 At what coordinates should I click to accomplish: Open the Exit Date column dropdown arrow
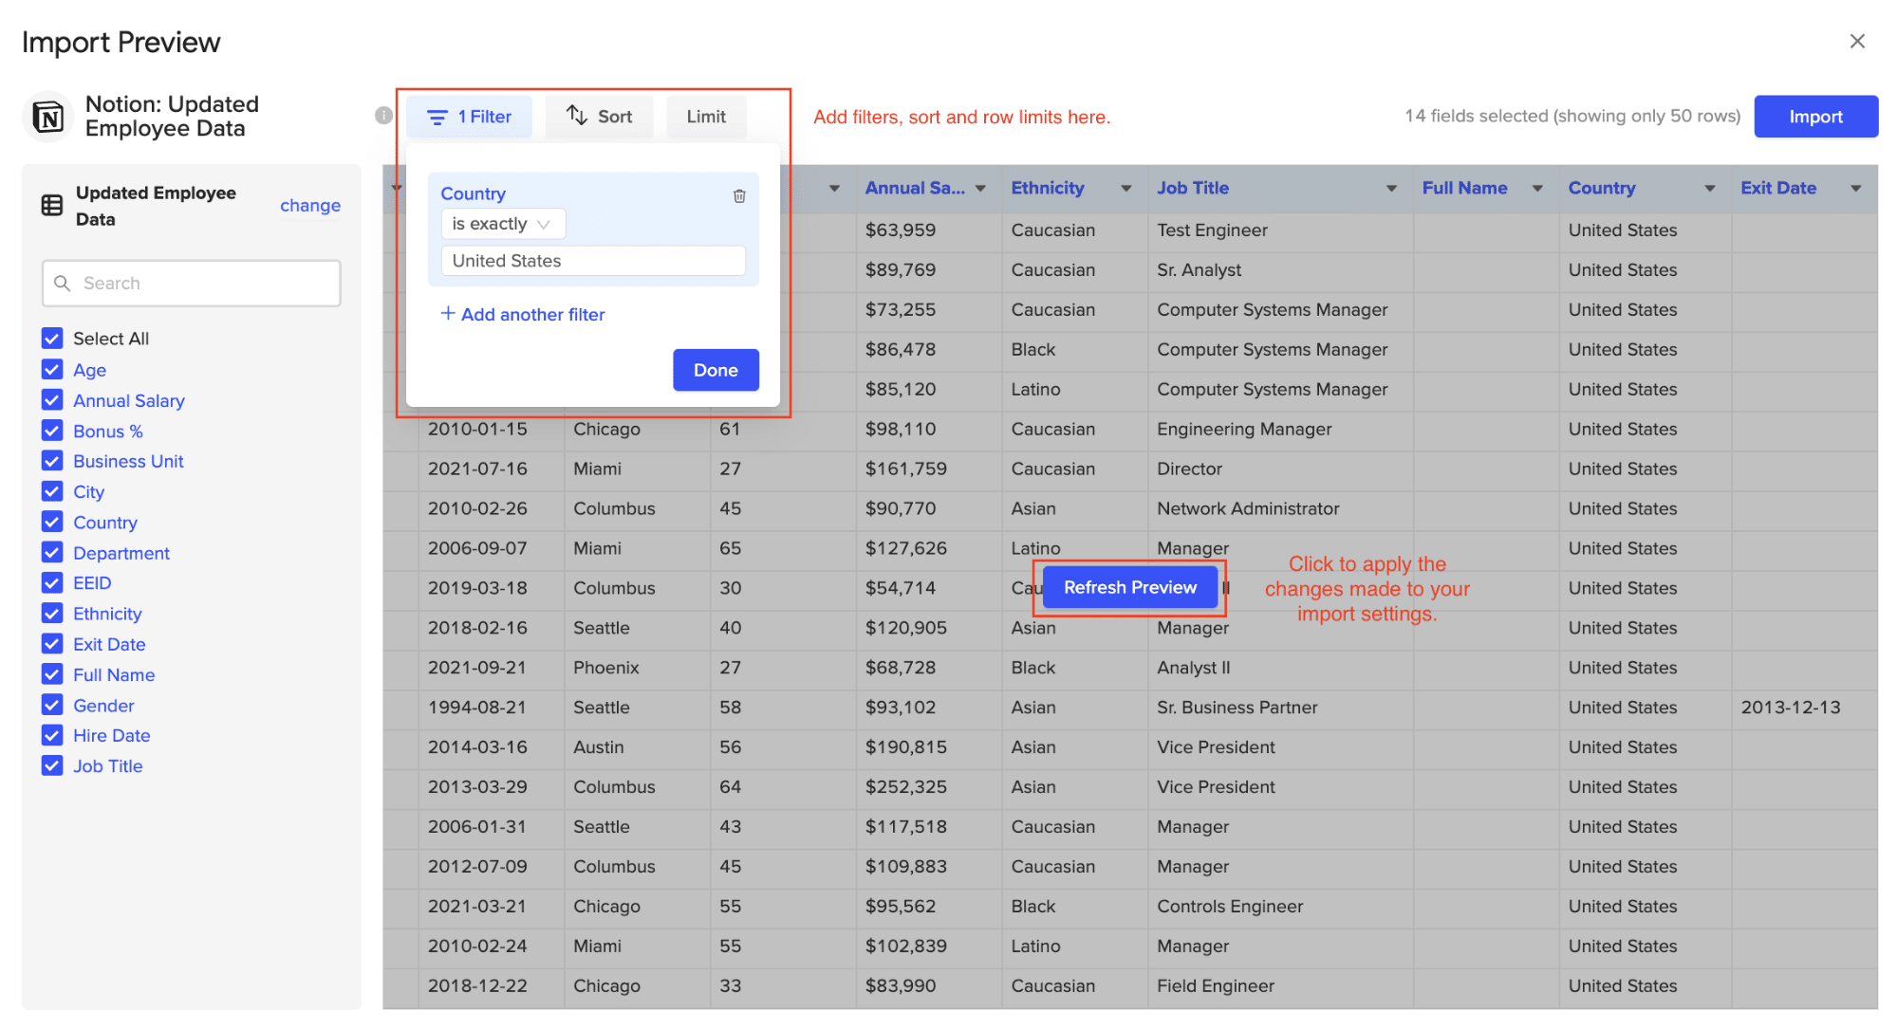tap(1856, 189)
